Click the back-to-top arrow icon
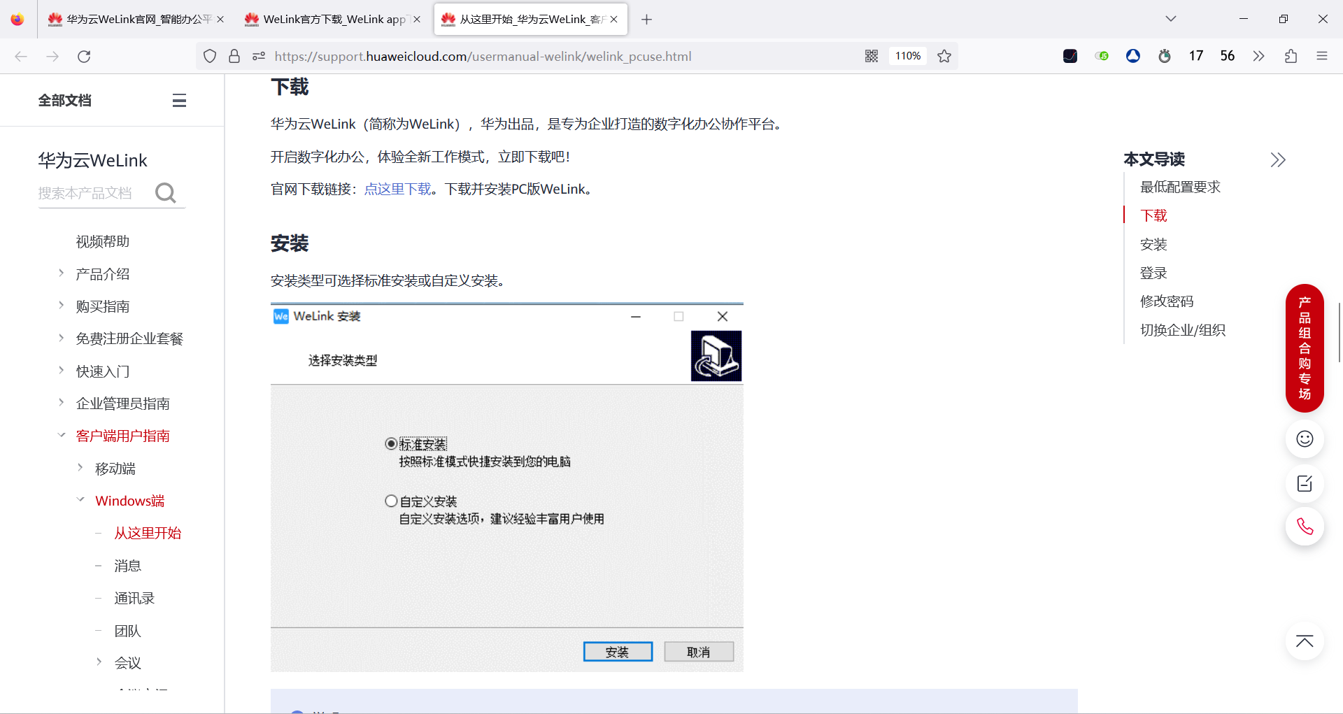The height and width of the screenshot is (714, 1343). click(1304, 641)
